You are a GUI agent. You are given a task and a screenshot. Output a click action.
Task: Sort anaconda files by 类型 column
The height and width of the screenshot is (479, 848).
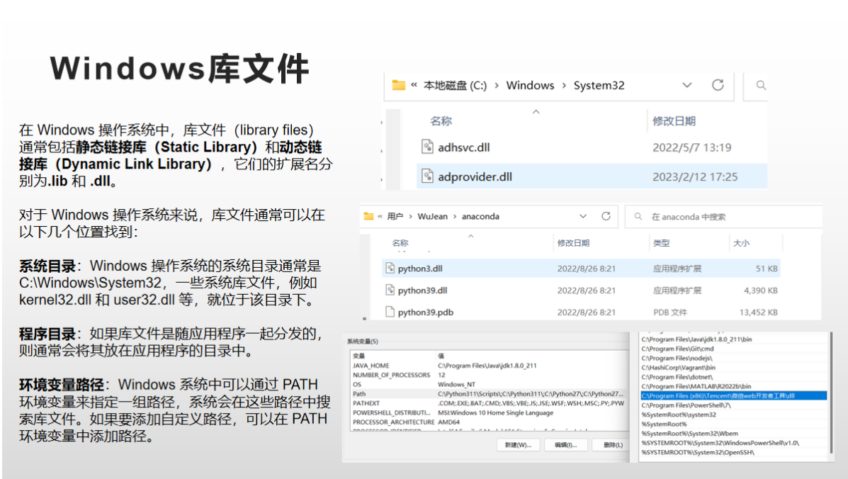pos(662,243)
